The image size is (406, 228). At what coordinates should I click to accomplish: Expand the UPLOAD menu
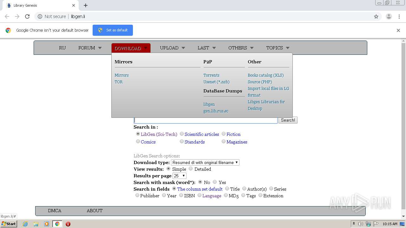[x=172, y=48]
